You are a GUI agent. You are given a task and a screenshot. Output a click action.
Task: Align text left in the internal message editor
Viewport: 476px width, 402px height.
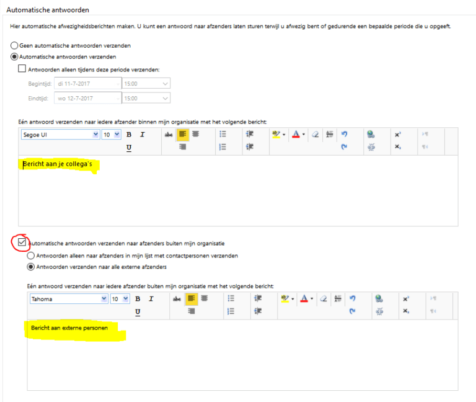click(x=183, y=134)
